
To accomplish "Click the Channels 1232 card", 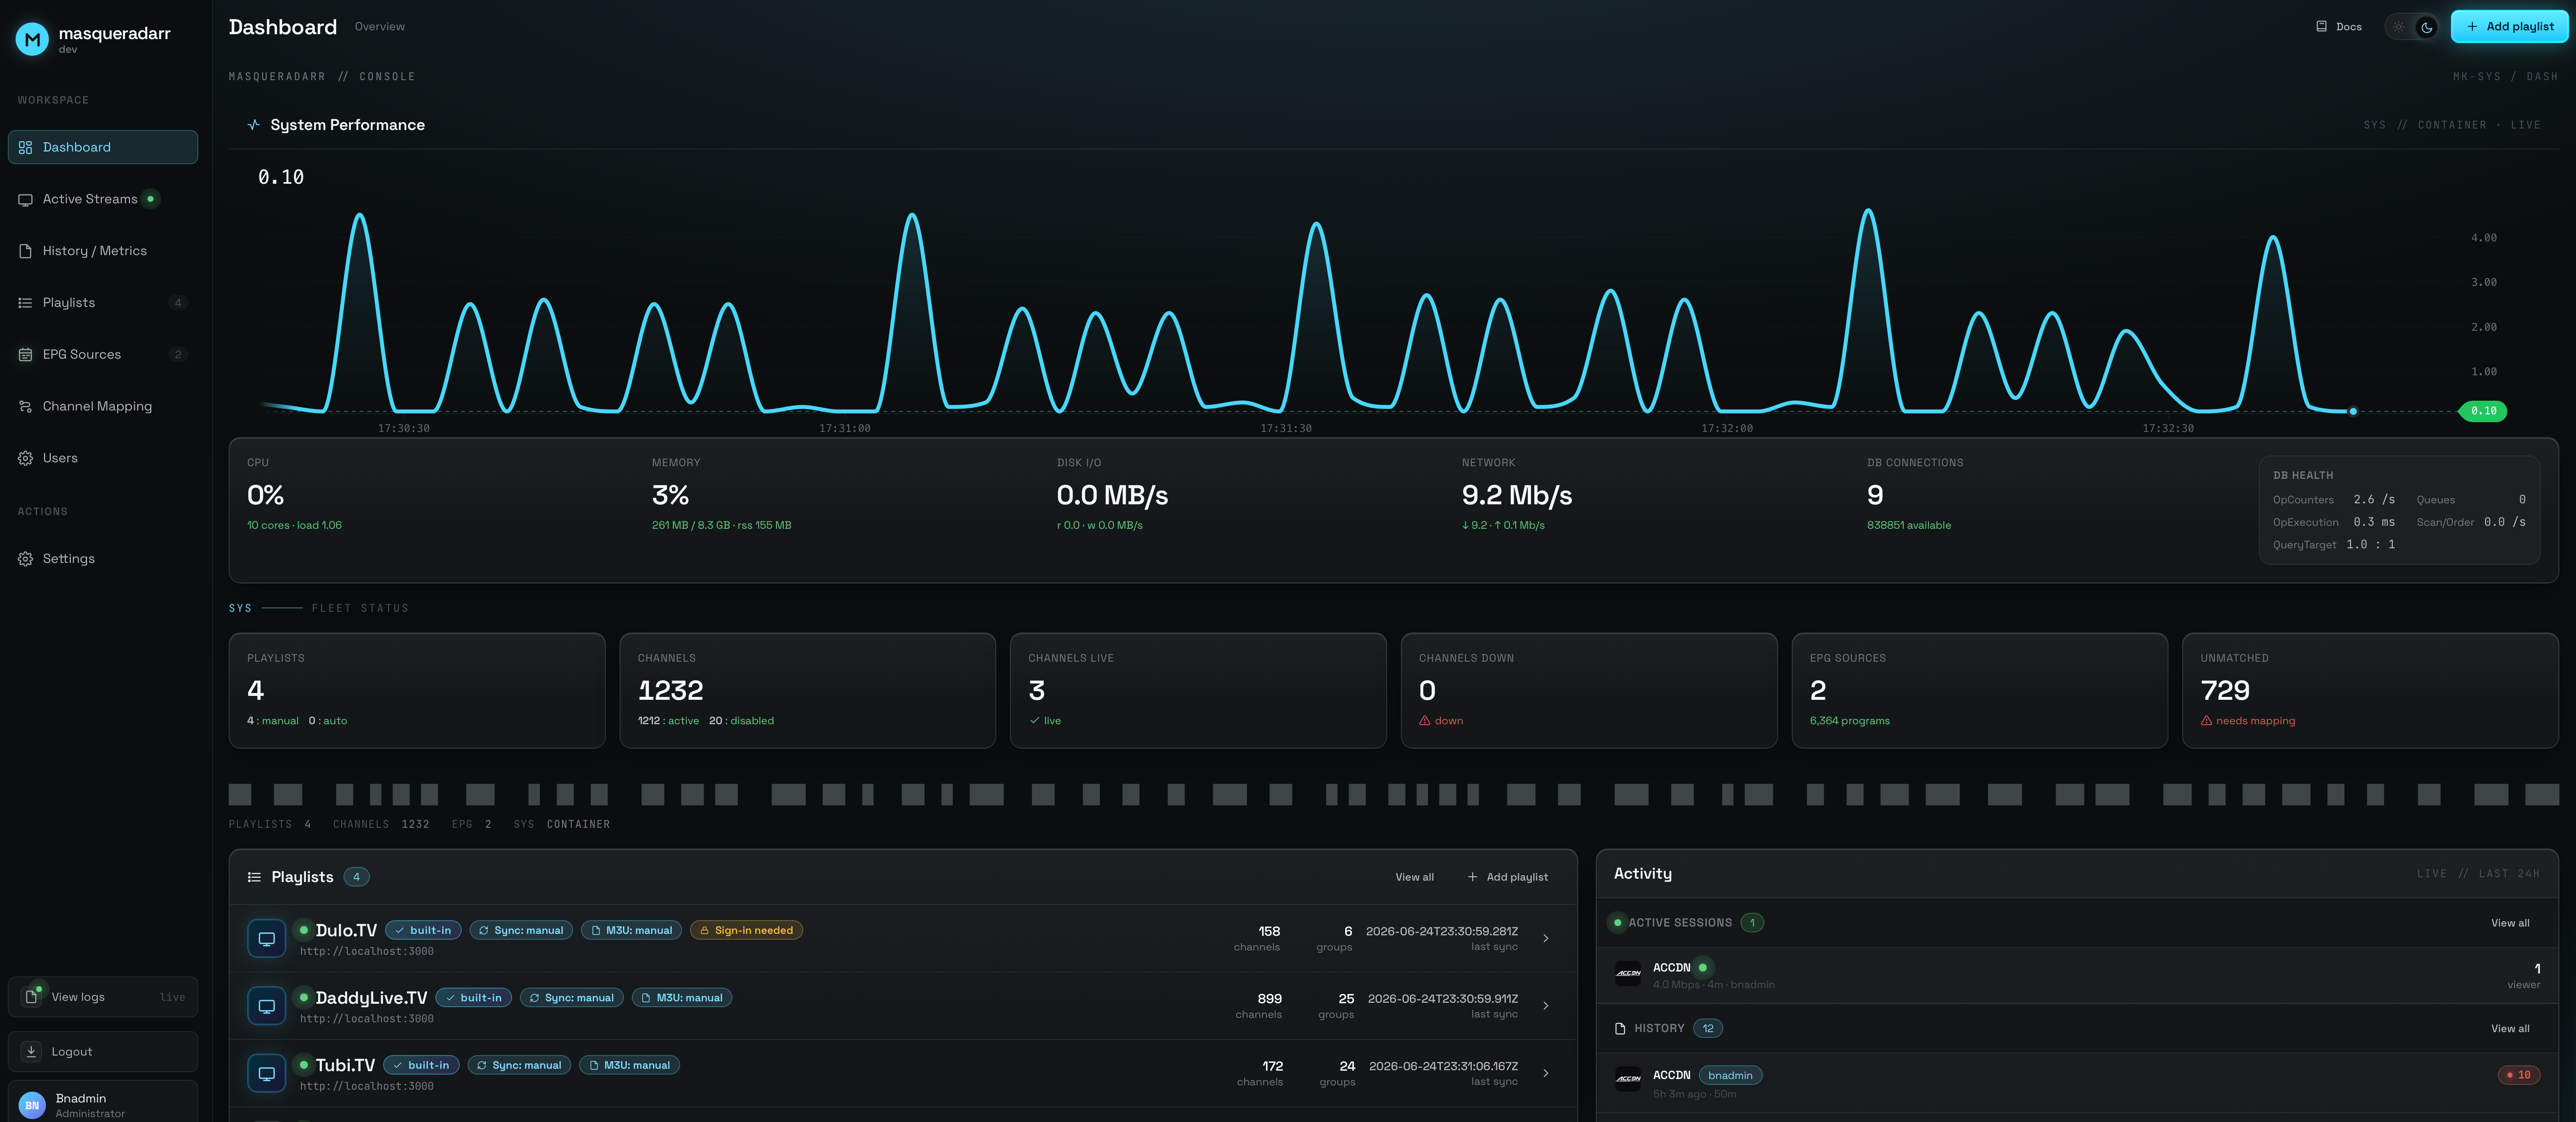I will click(x=807, y=690).
